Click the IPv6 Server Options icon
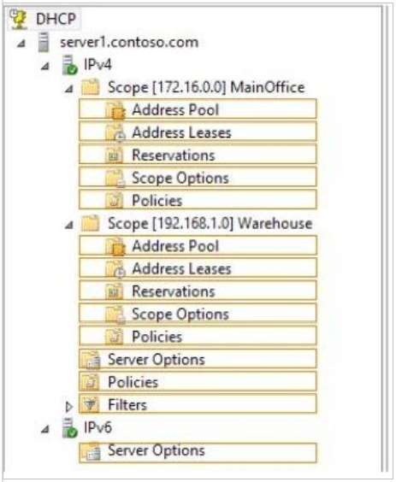This screenshot has height=482, width=396. tap(91, 451)
